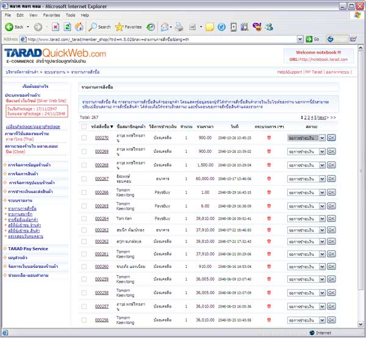Stop page loading with red X icon
This screenshot has height=338, width=366.
click(56, 27)
